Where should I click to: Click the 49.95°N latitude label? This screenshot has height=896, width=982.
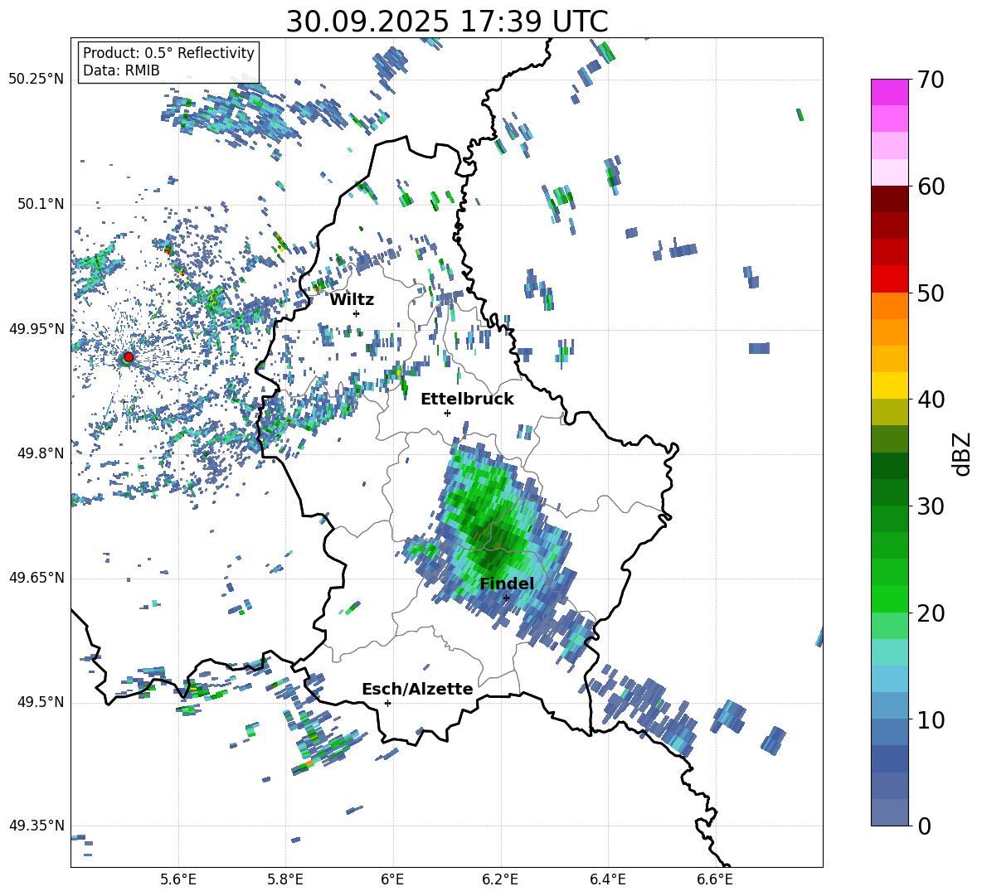(x=36, y=329)
